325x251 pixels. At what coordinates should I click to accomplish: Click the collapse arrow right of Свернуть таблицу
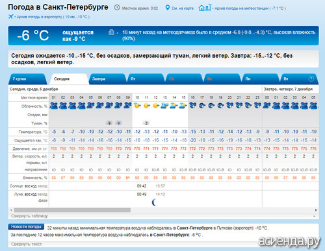coord(315,216)
